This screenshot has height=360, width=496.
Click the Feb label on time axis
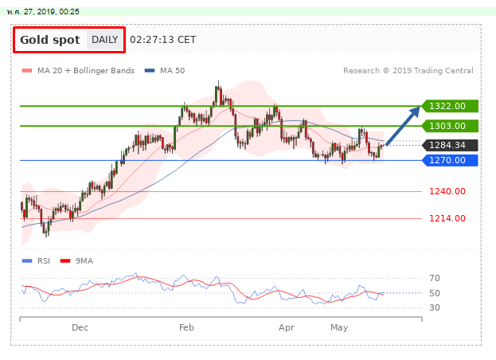[x=186, y=327]
